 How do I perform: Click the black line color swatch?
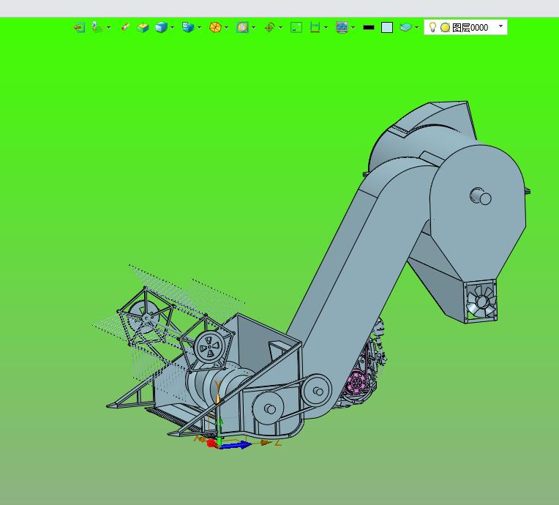click(x=369, y=28)
